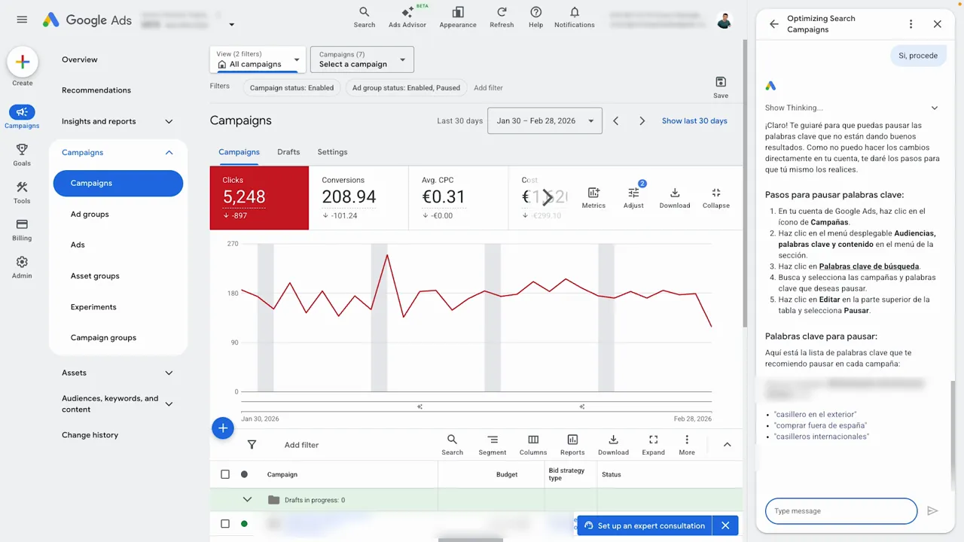Viewport: 964px width, 542px height.
Task: Open the user profile avatar
Action: tap(724, 20)
